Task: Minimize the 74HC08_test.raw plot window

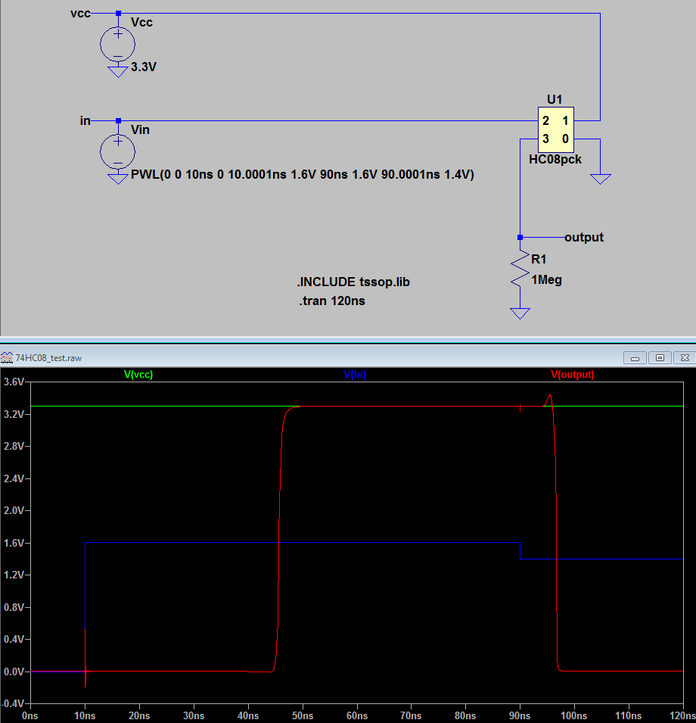Action: coord(635,358)
